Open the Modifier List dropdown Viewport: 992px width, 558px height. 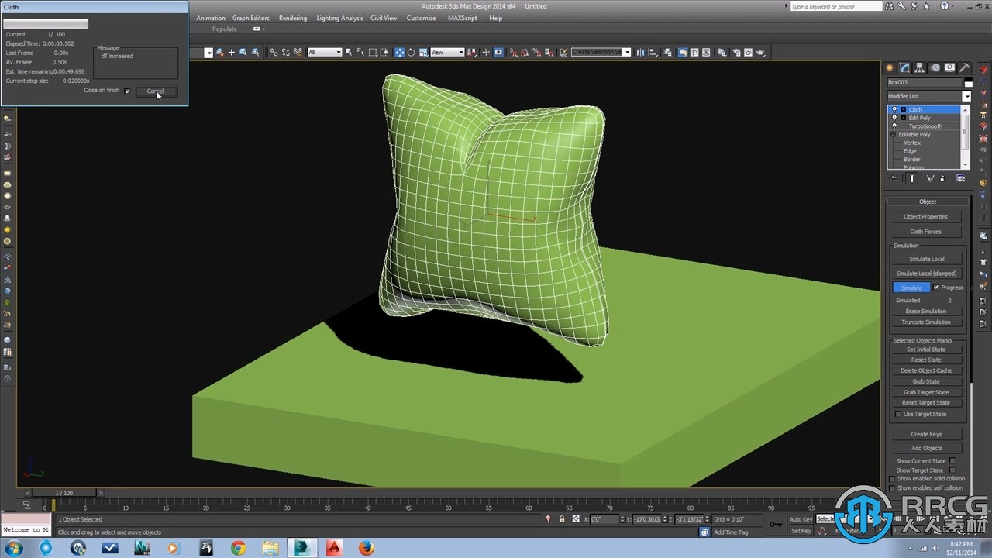coord(966,96)
